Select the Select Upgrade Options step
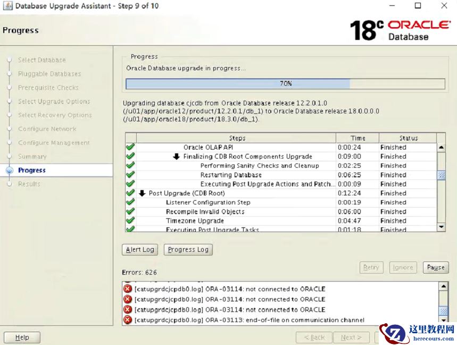 point(54,102)
